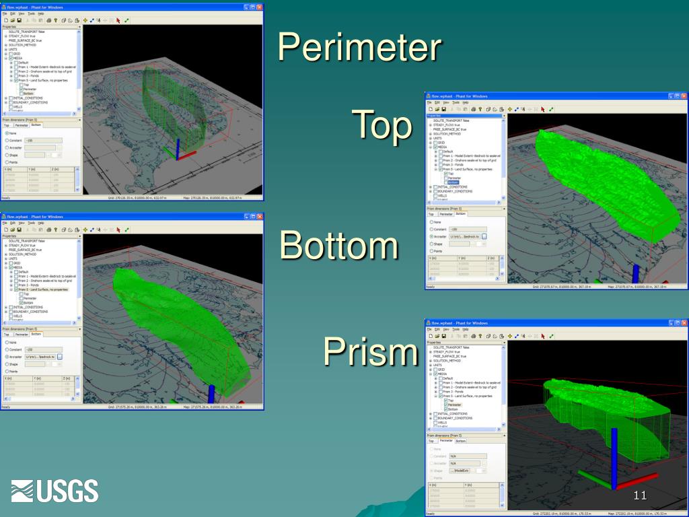Click Save disk icon in Prism window toolbar

(444, 337)
